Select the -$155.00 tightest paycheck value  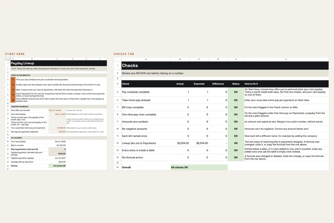[x=57, y=153]
